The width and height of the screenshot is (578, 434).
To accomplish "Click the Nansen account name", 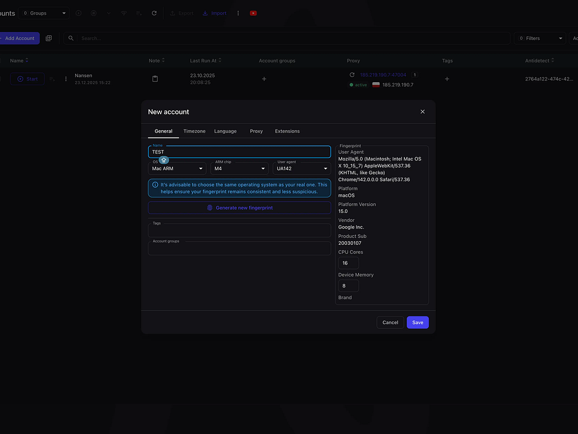I will (83, 76).
